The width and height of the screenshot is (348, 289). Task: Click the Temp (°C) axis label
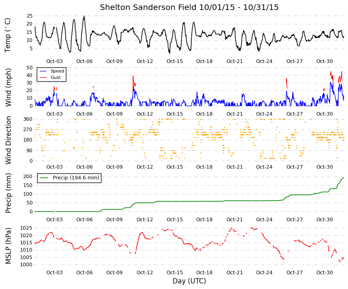coord(8,35)
